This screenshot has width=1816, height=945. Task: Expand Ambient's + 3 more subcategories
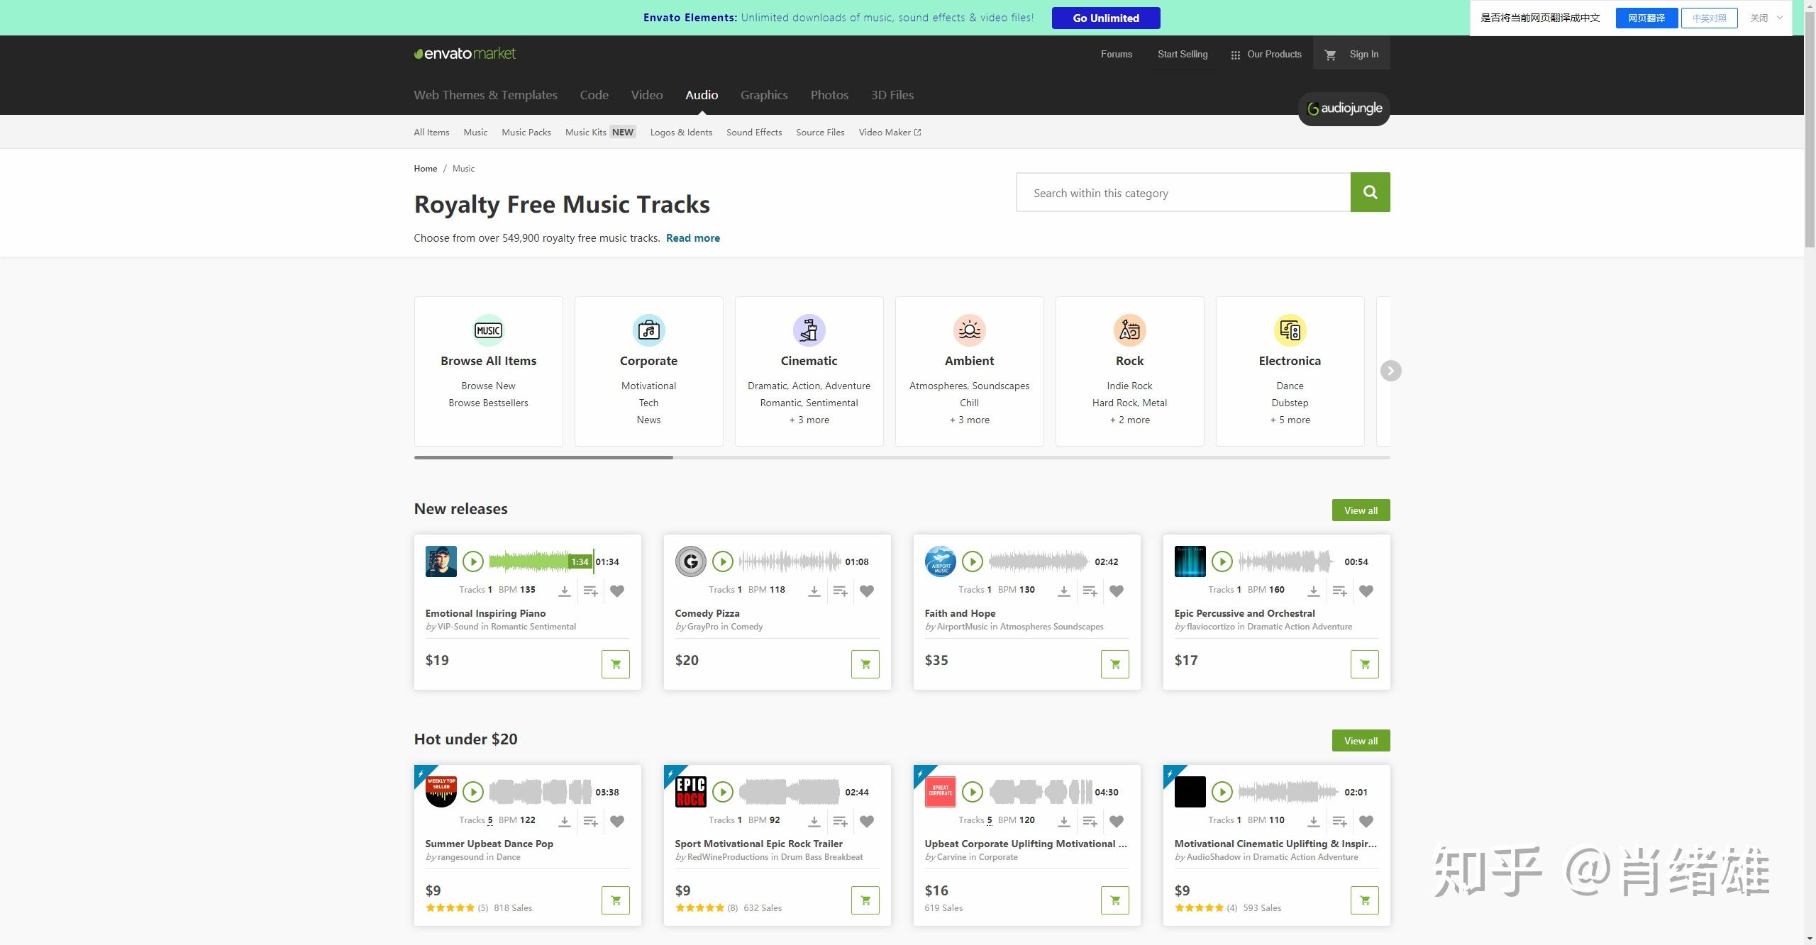click(x=969, y=420)
